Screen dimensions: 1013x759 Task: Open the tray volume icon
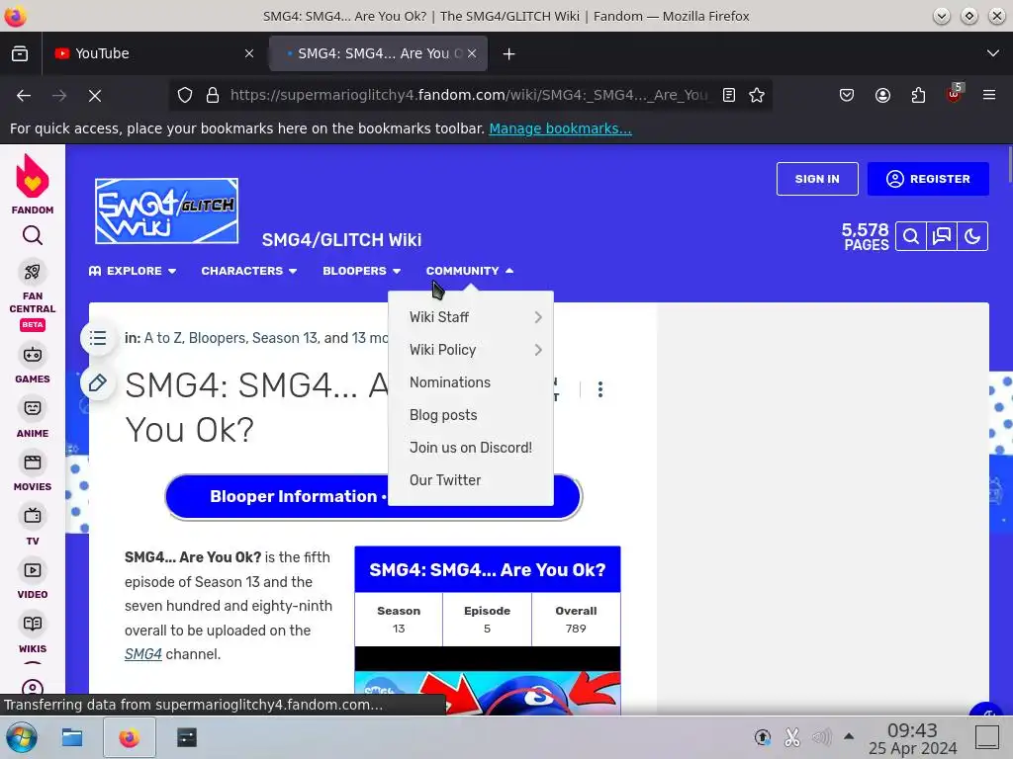pyautogui.click(x=821, y=737)
